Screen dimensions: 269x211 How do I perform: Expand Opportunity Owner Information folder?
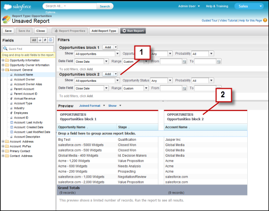3,65
